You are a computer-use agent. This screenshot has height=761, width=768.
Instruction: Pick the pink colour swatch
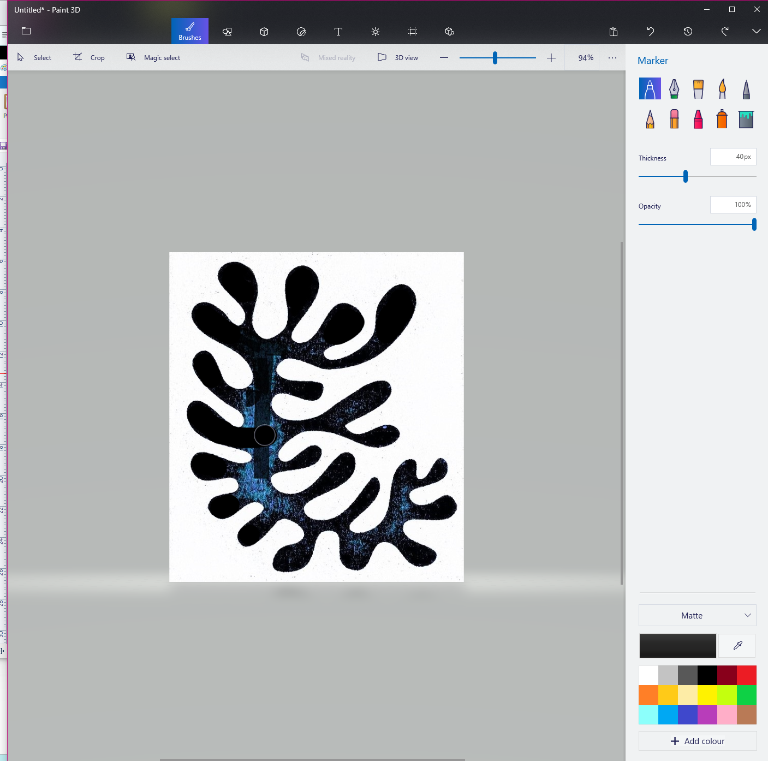[727, 715]
